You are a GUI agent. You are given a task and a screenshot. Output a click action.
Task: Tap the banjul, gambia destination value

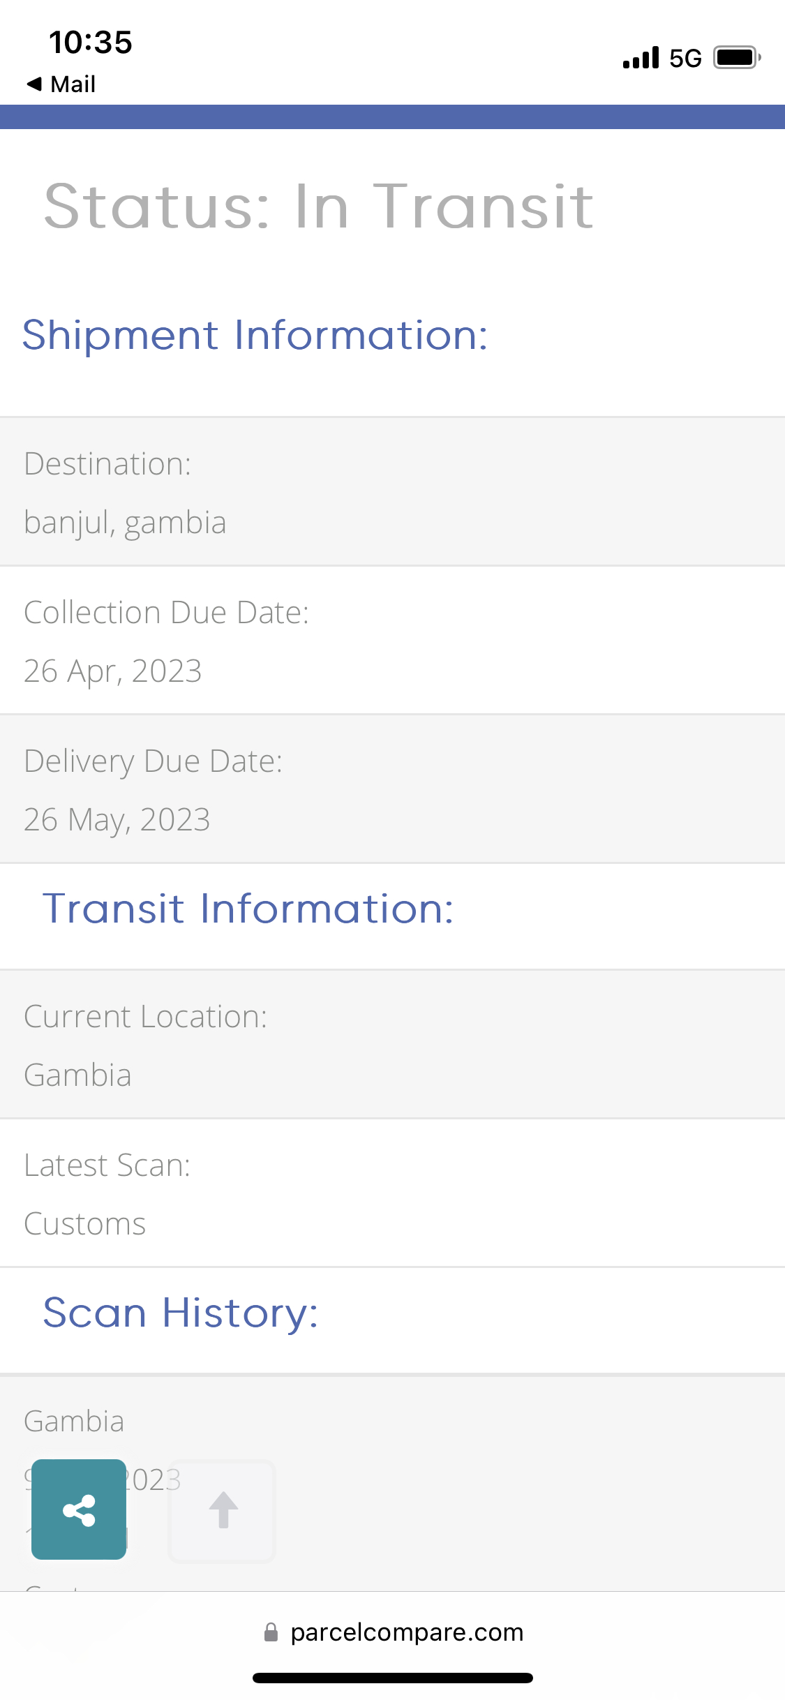click(125, 523)
